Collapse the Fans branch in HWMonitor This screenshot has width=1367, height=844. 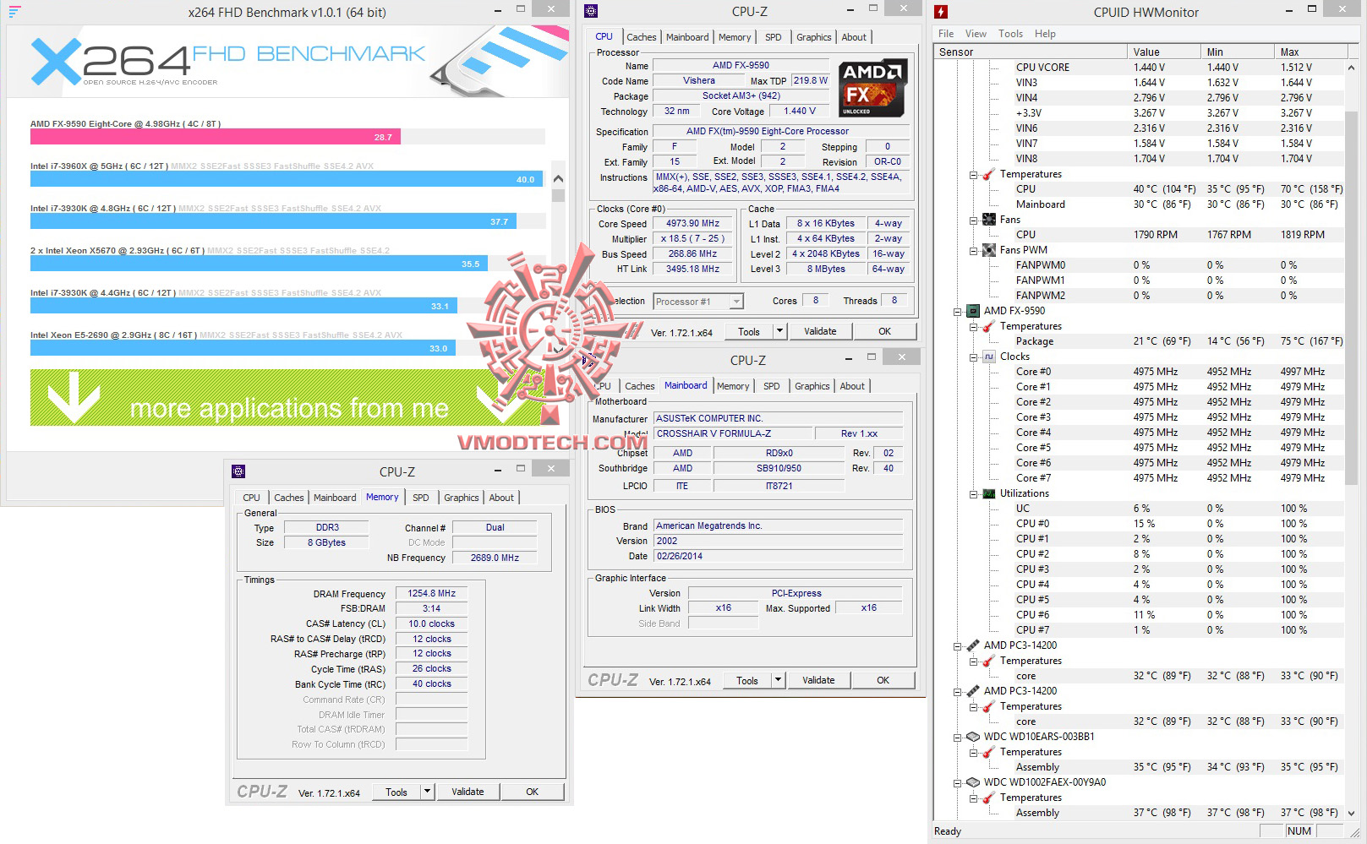pos(974,221)
